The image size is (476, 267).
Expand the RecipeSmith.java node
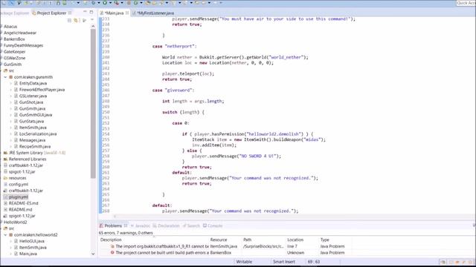click(x=11, y=146)
